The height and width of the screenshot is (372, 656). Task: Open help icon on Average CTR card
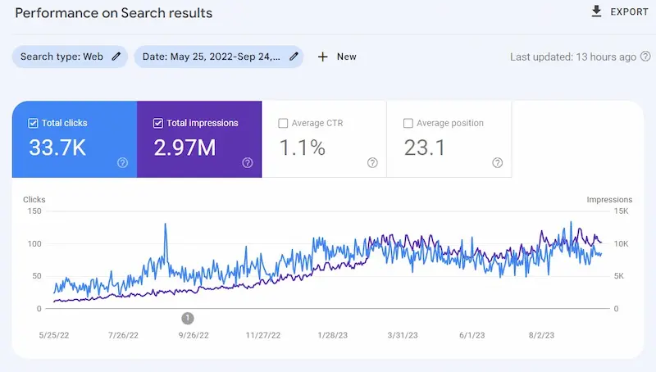372,163
